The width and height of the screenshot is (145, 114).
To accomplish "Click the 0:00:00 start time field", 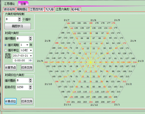I will (21, 60).
